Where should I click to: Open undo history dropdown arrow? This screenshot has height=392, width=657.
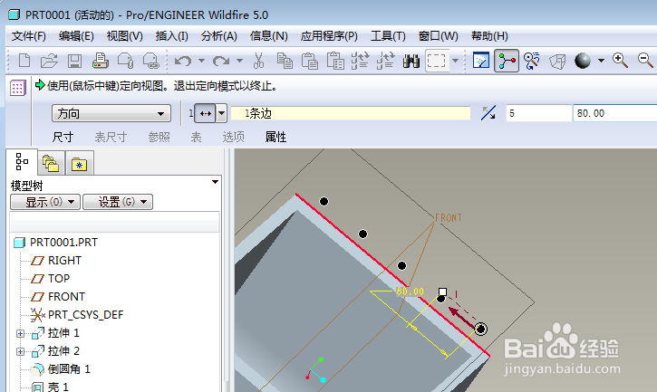[201, 62]
